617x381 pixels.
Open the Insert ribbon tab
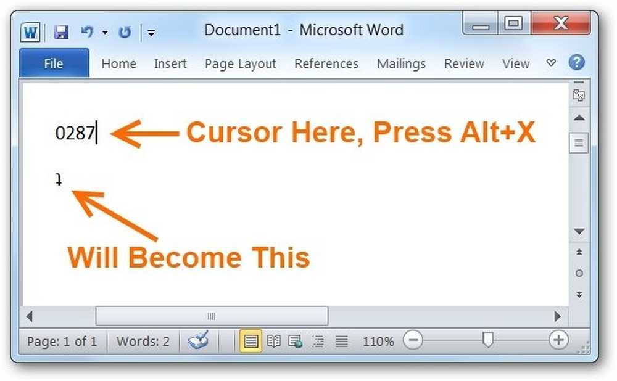(x=170, y=63)
